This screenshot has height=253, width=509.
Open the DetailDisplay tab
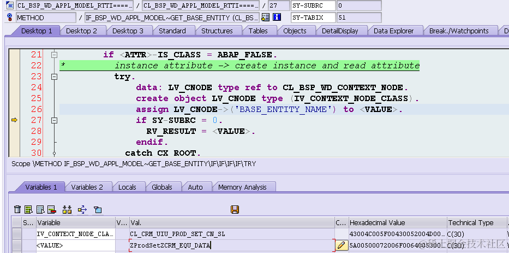pyautogui.click(x=340, y=31)
